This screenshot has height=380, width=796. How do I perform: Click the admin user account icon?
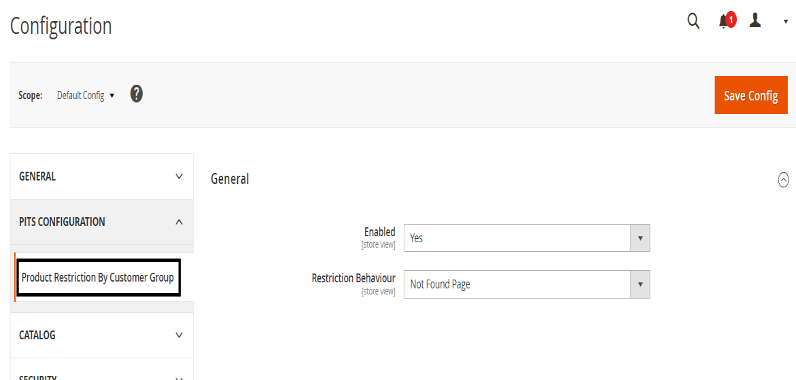click(755, 21)
